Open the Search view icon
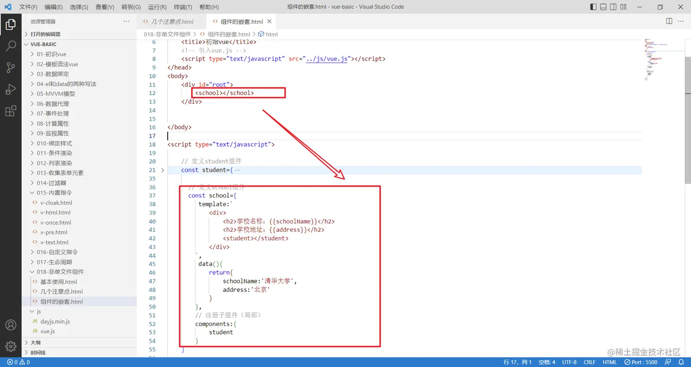 (x=11, y=46)
